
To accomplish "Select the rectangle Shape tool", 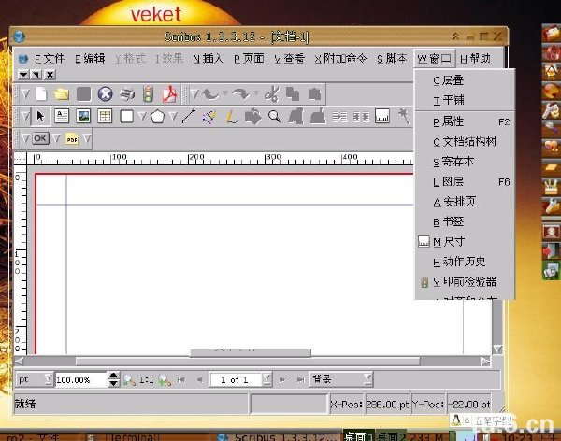I will [x=126, y=116].
